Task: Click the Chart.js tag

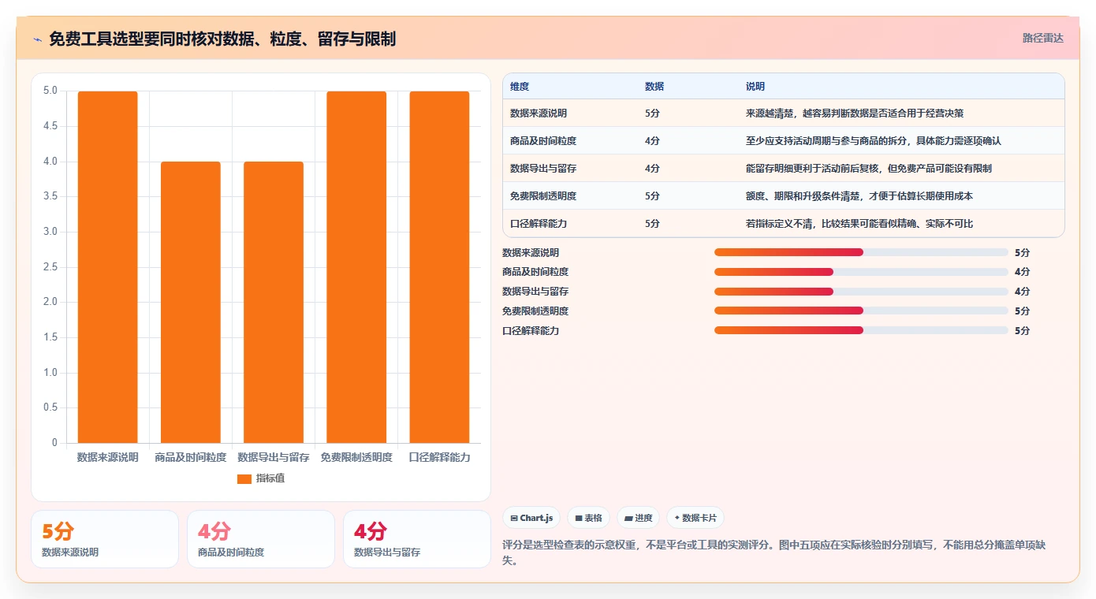Action: [531, 518]
